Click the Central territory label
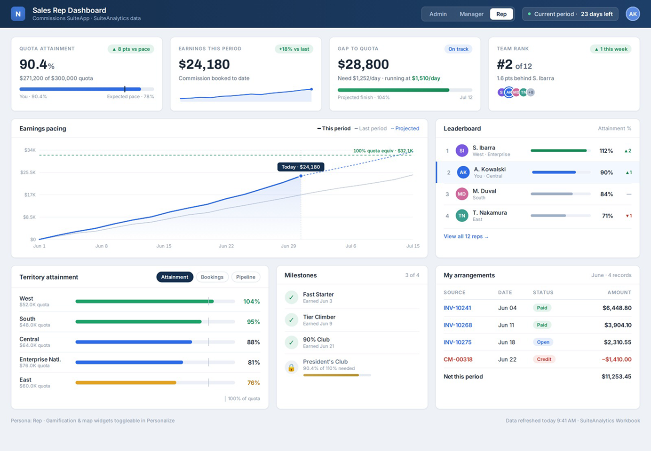The image size is (651, 451). pyautogui.click(x=29, y=339)
